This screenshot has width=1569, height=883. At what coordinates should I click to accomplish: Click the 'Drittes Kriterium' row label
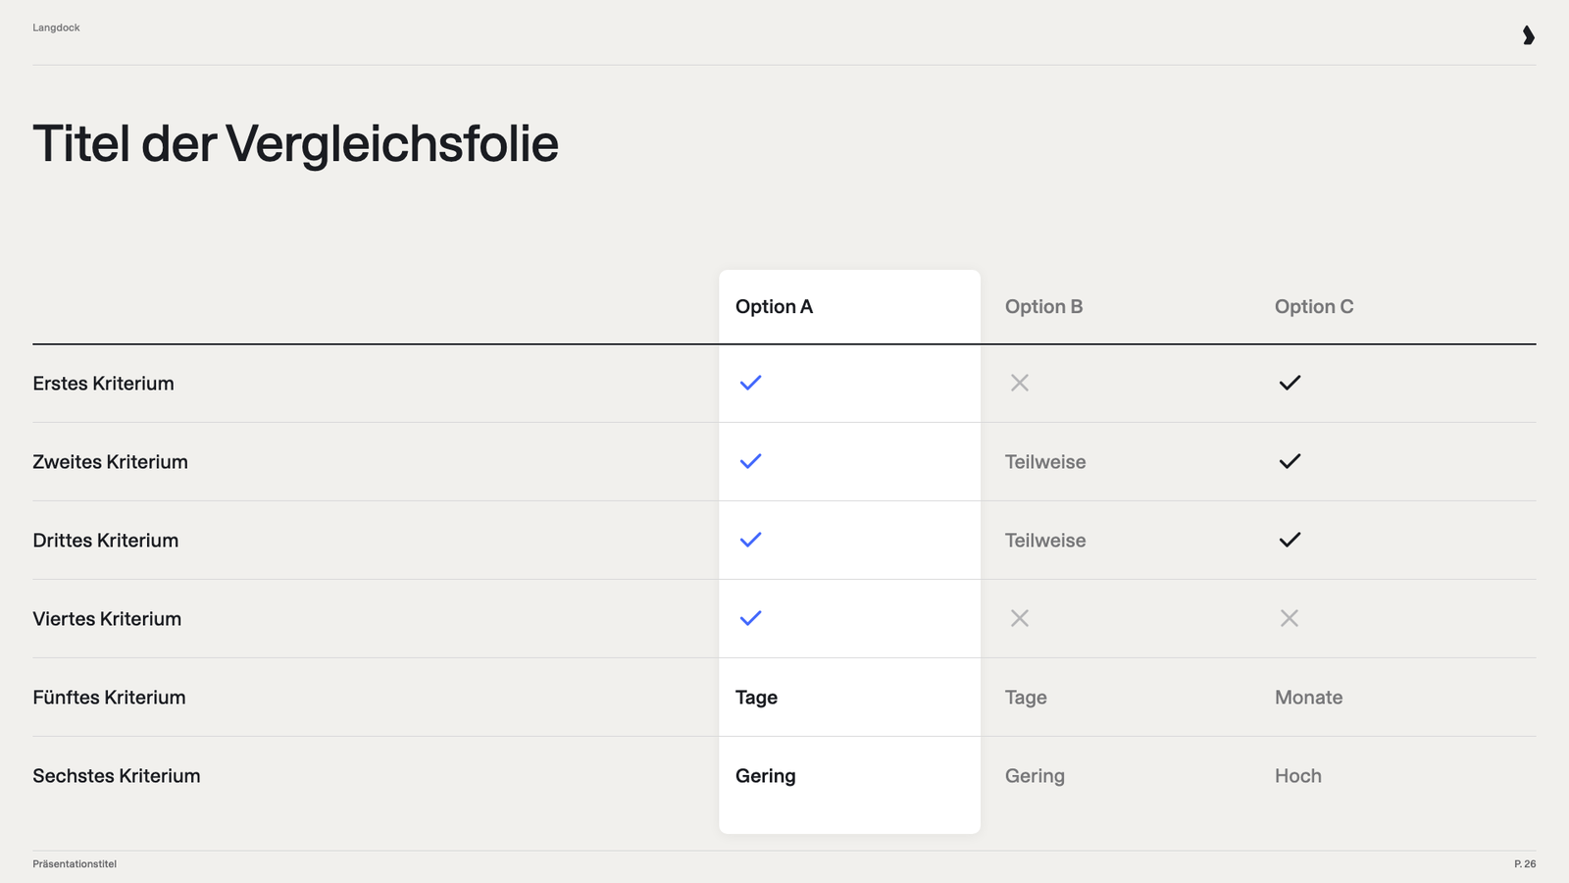105,541
